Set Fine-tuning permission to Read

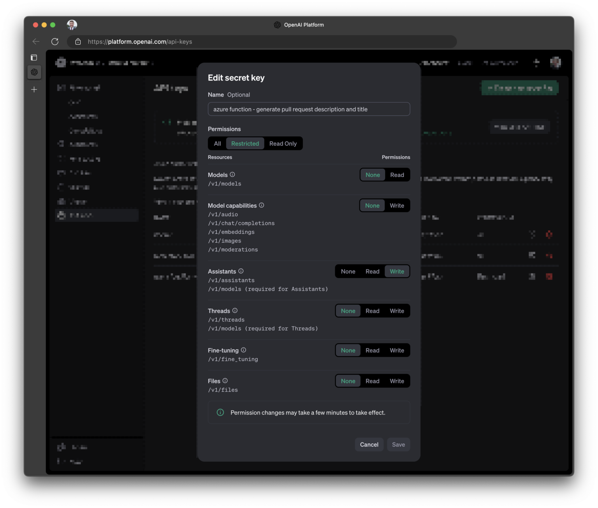coord(373,350)
